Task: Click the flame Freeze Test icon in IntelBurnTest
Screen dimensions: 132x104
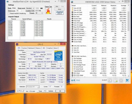Action: [48, 11]
